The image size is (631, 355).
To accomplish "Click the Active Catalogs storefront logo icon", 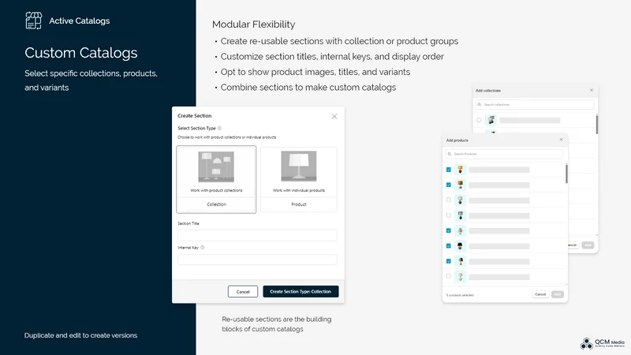I will coord(33,21).
